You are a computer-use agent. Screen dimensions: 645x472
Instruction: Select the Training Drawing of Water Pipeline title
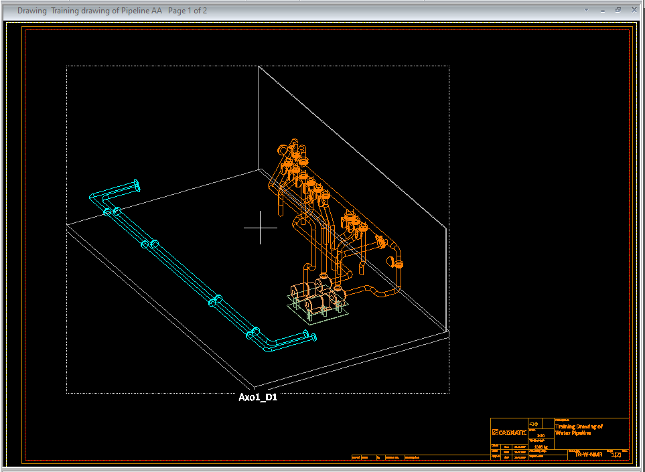[579, 429]
